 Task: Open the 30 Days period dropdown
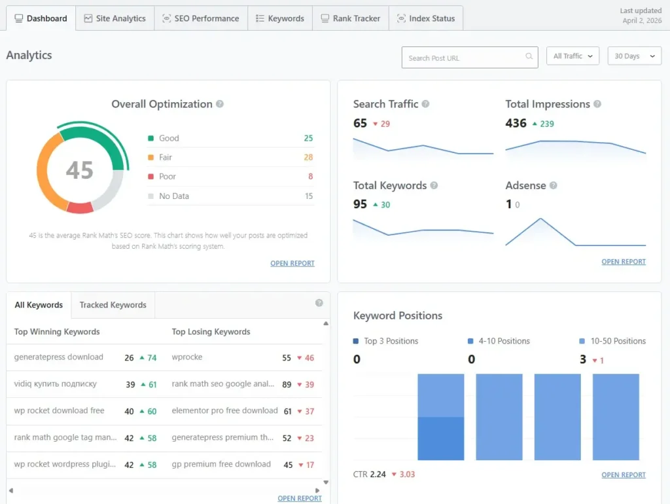click(x=634, y=56)
